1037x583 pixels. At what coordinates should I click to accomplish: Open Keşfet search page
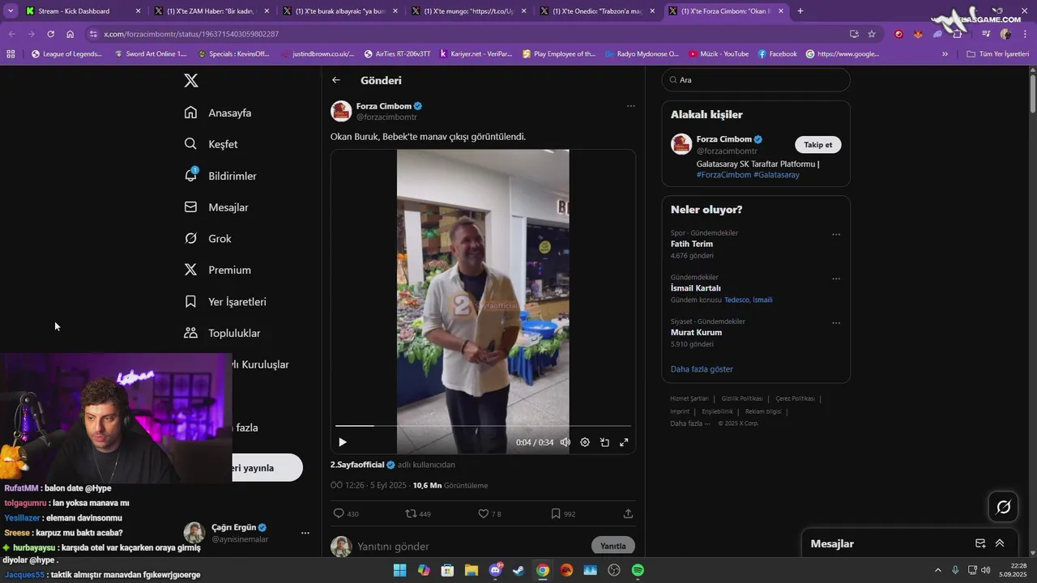(x=211, y=144)
